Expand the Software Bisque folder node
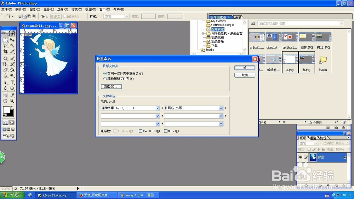This screenshot has height=199, width=354. pyautogui.click(x=203, y=25)
